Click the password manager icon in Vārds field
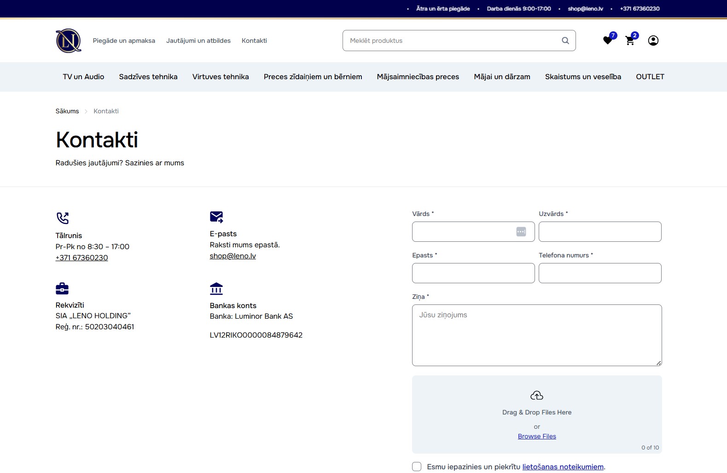Image resolution: width=727 pixels, height=473 pixels. (x=521, y=232)
